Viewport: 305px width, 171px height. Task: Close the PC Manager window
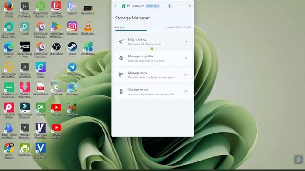189,6
